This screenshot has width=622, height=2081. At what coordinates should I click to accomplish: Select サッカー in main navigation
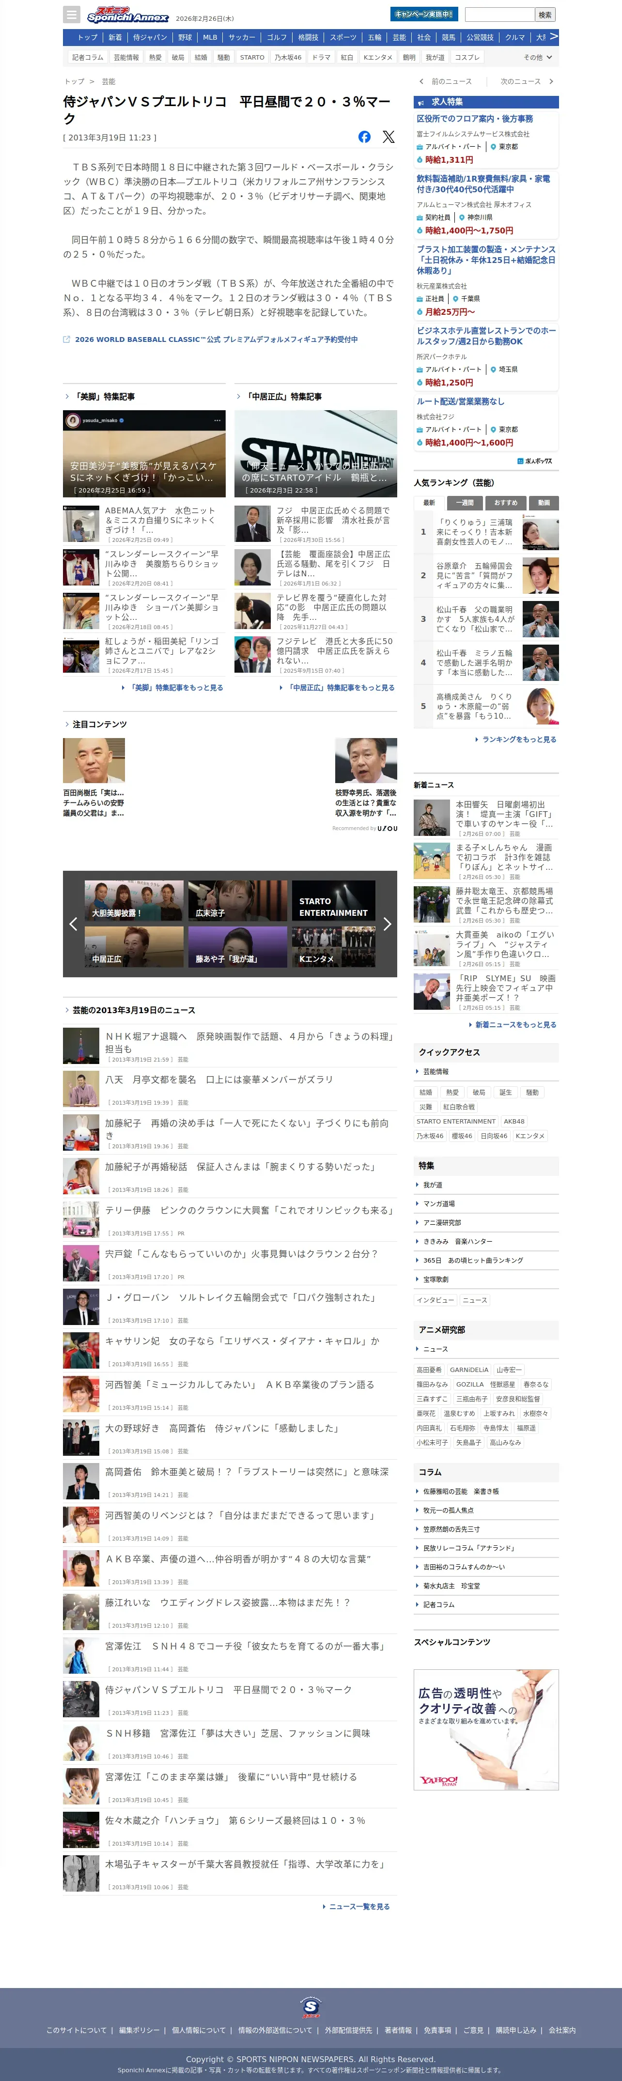tap(242, 37)
